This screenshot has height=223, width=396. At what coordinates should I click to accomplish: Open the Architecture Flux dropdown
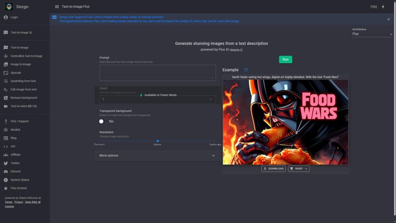(x=372, y=34)
